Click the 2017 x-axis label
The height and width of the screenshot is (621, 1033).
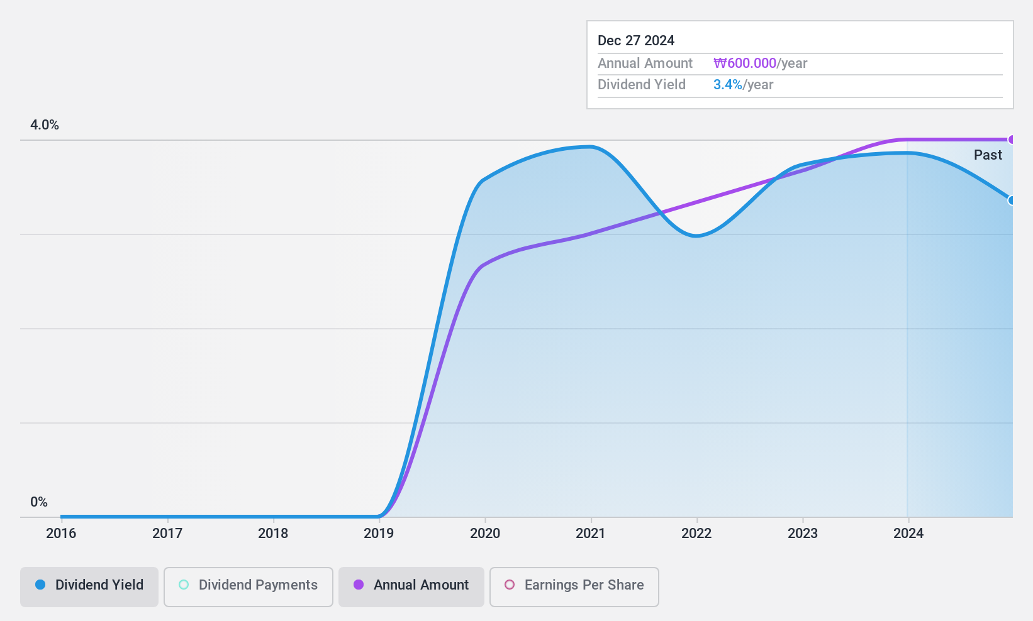coord(167,534)
